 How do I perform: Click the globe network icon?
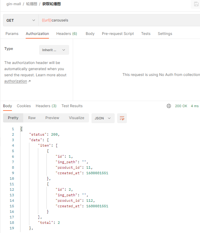point(169,106)
